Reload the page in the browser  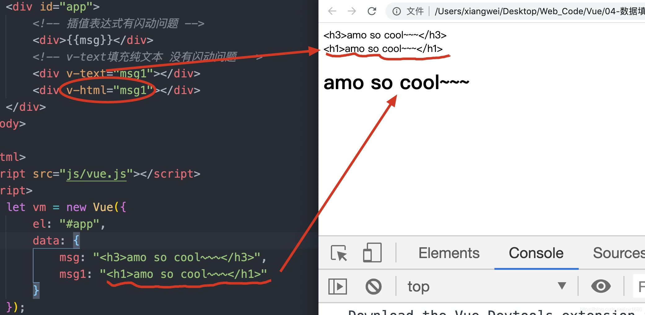(x=372, y=11)
